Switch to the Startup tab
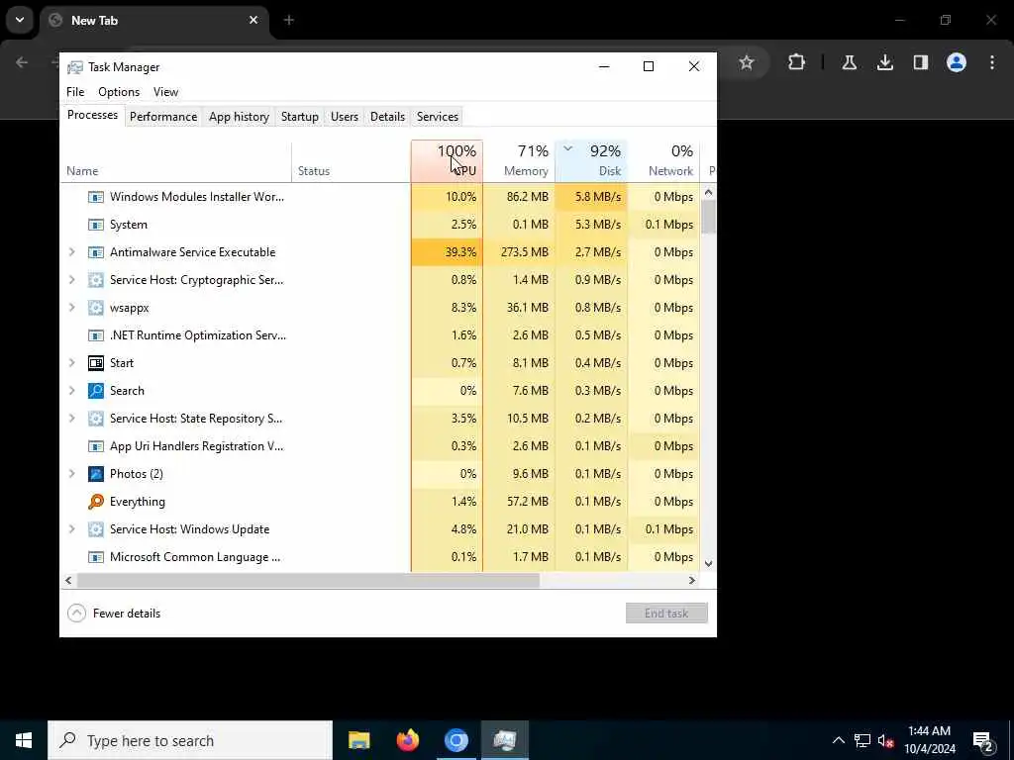Image resolution: width=1014 pixels, height=760 pixels. coord(299,117)
